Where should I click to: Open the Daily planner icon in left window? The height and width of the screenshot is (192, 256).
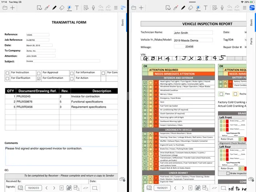pyautogui.click(x=20, y=188)
